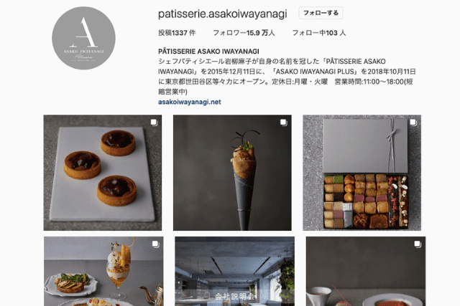Click the carousel icon on crepe cone post
This screenshot has height=306, width=460.
283,123
